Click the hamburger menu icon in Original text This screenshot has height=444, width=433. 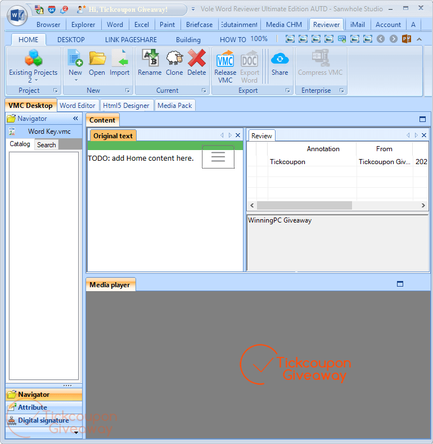(218, 157)
